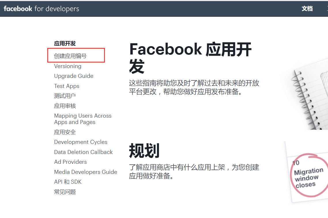Open Mapping Users Across Apps and Pages
This screenshot has width=328, height=218.
pos(83,119)
